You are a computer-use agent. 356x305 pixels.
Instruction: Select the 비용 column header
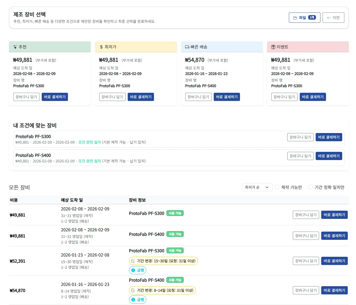coord(14,200)
